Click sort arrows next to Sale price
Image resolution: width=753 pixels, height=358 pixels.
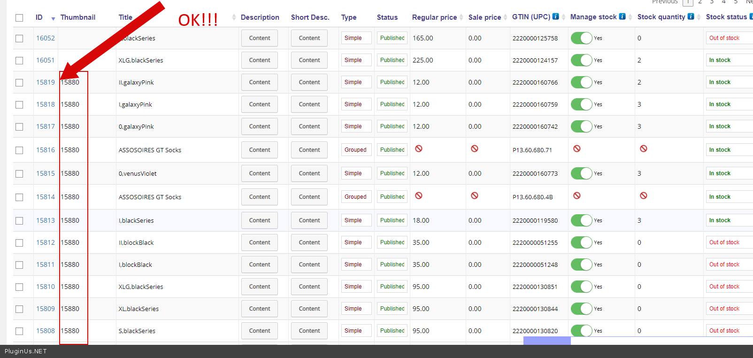coord(505,17)
